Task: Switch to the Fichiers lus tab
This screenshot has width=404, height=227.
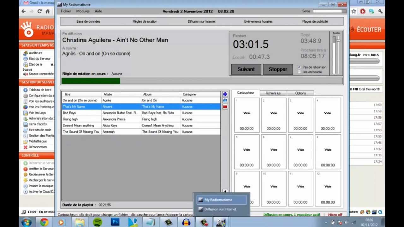Action: (273, 93)
